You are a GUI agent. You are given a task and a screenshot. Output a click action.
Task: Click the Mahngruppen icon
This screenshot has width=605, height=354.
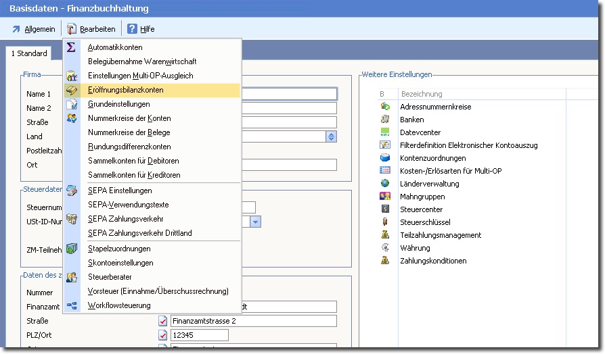coord(385,197)
